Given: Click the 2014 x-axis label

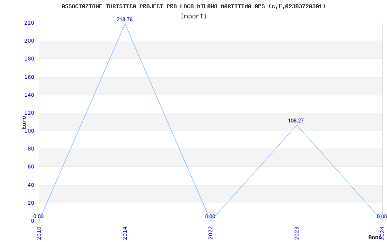Looking at the screenshot, I should point(125,233).
